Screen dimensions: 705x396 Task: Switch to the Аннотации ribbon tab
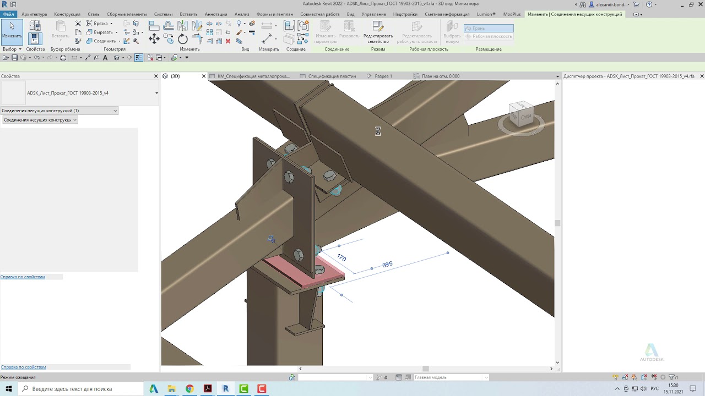pyautogui.click(x=215, y=14)
